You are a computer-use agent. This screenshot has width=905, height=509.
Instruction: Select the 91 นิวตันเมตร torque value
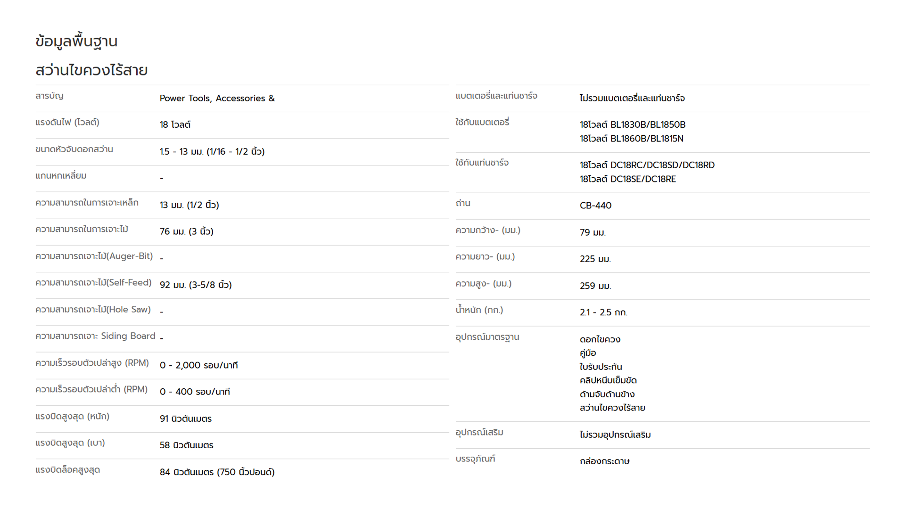point(185,419)
